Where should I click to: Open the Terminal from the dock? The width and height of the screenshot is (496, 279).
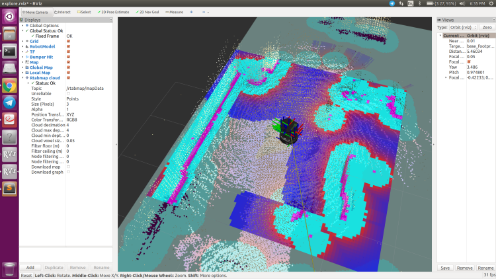tap(9, 51)
